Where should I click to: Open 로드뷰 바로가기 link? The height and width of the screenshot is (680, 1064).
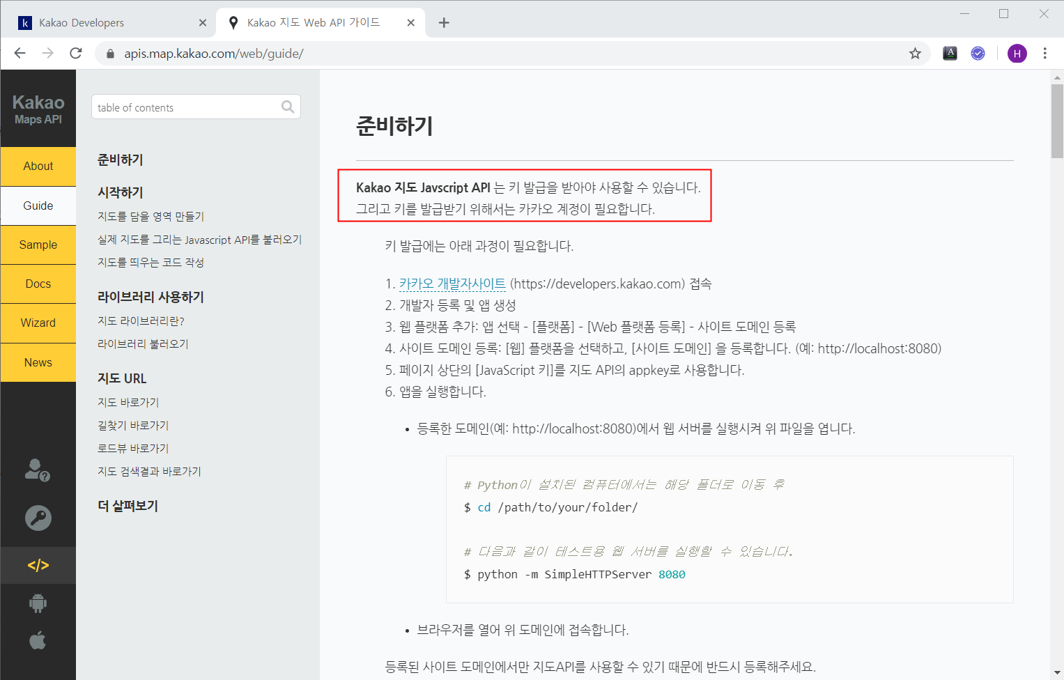pos(133,449)
